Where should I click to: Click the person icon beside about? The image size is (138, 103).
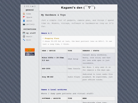pyautogui.click(x=24, y=21)
